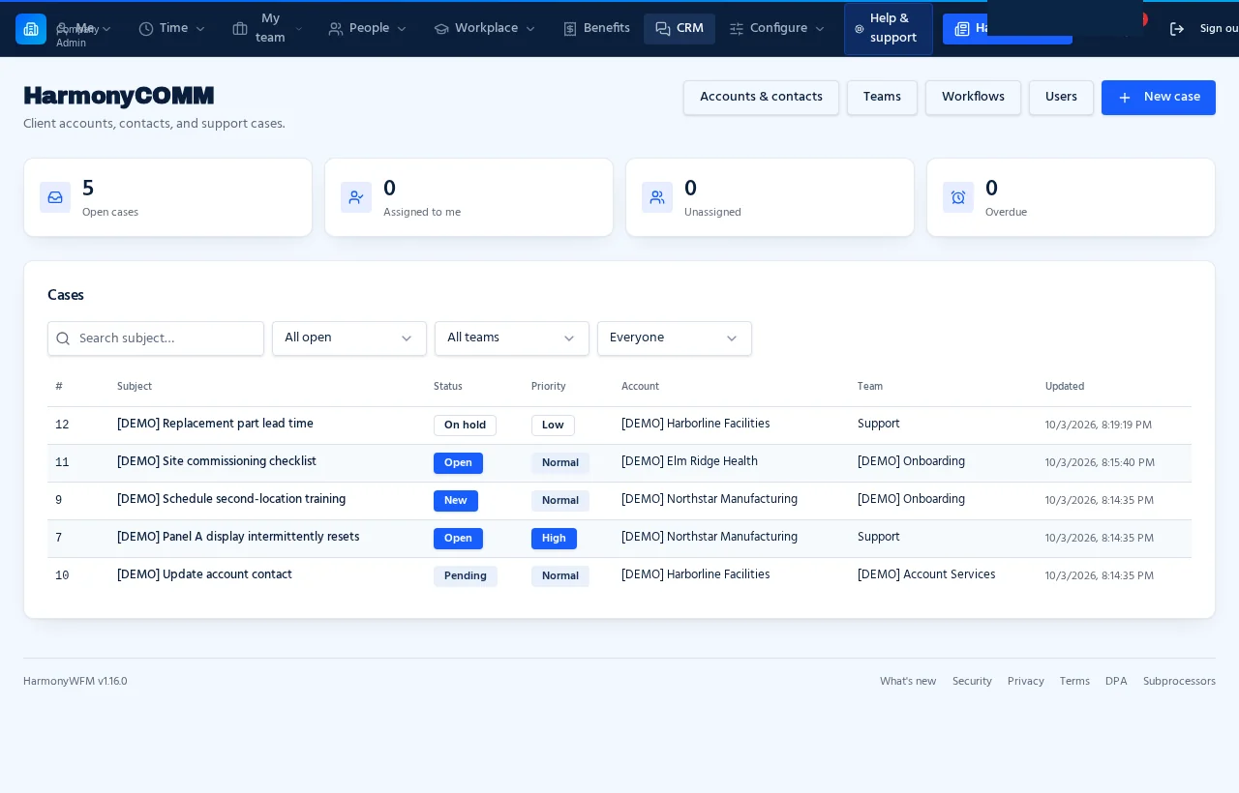Open case '[DEMO] Replacement part lead time'
Image resolution: width=1239 pixels, height=793 pixels.
coord(215,425)
